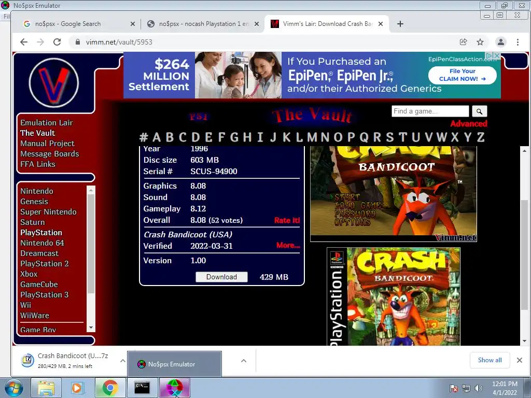Reload the Vimm's Lair page
Viewport: 531px width, 398px height.
click(x=57, y=42)
